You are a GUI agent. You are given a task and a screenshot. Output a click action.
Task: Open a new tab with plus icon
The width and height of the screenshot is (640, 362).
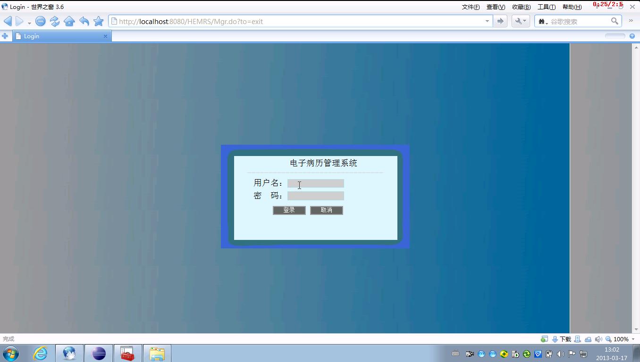[x=5, y=36]
